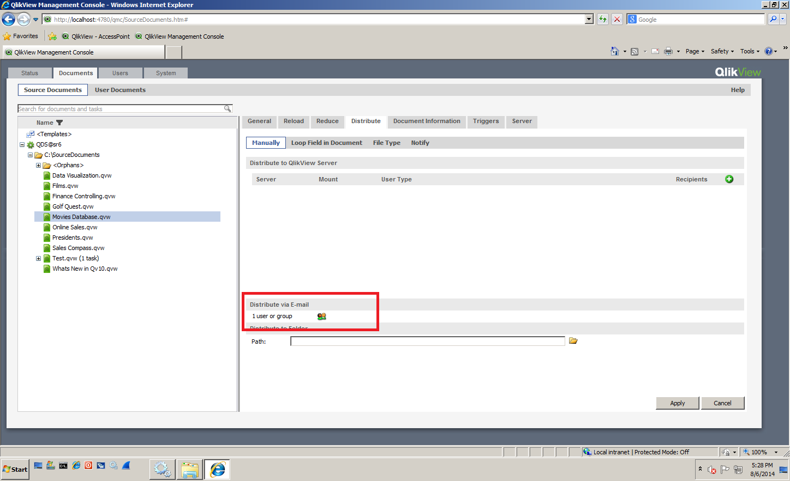Open Windows Explorer from the taskbar
The width and height of the screenshot is (790, 481).
pos(190,469)
